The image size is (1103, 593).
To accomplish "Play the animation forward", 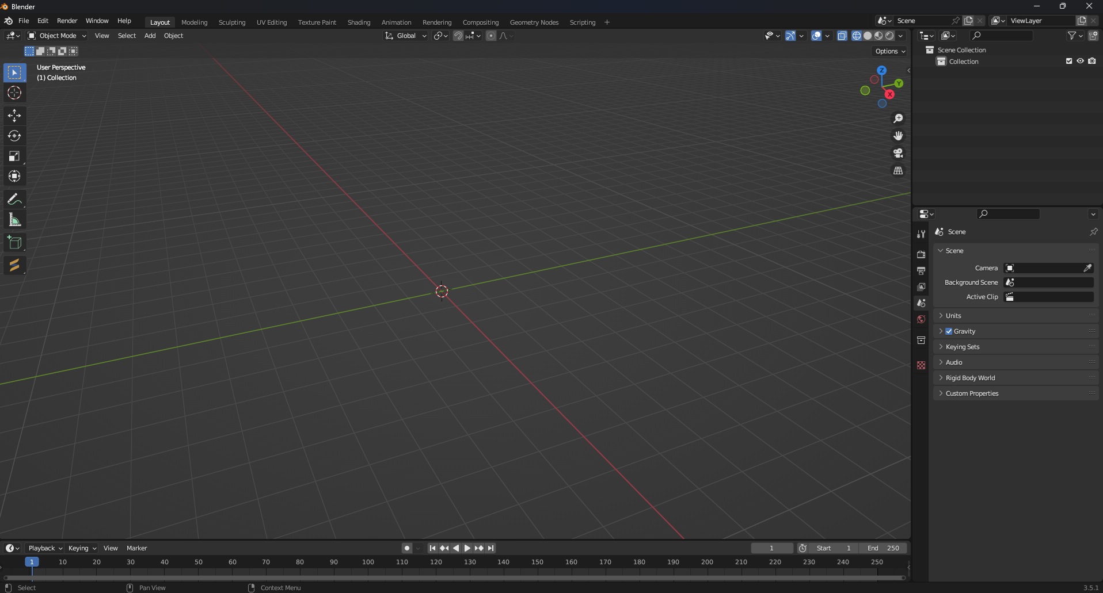I will [x=467, y=548].
